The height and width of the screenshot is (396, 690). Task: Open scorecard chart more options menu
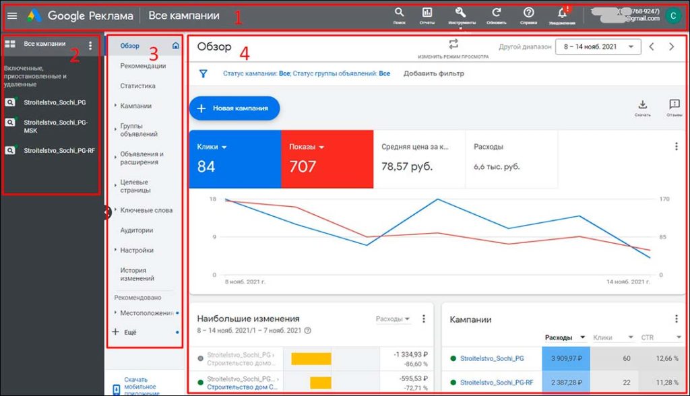pyautogui.click(x=677, y=146)
